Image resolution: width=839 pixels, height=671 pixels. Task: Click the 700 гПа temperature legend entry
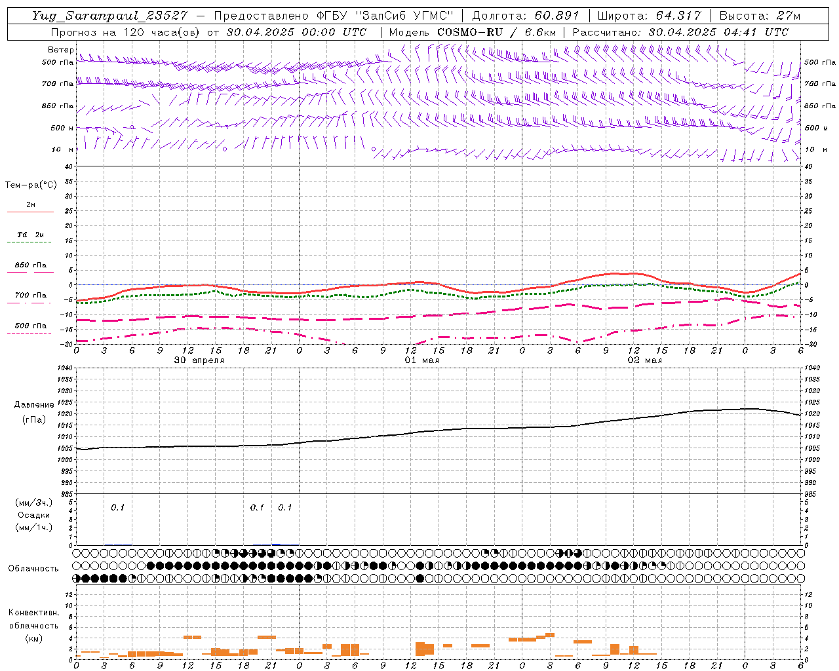pyautogui.click(x=30, y=295)
